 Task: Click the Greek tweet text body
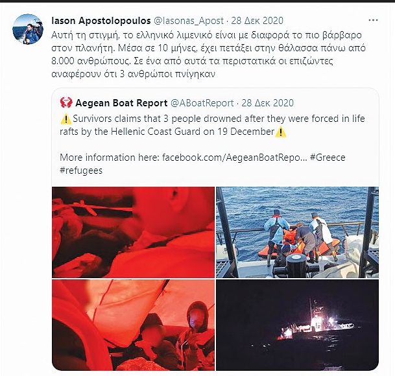point(208,54)
